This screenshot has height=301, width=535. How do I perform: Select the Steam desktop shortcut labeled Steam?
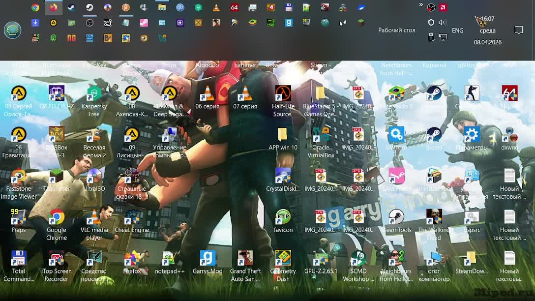(x=434, y=139)
